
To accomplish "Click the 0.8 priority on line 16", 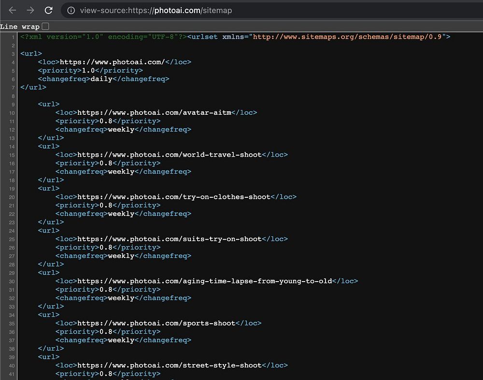I will pos(106,163).
